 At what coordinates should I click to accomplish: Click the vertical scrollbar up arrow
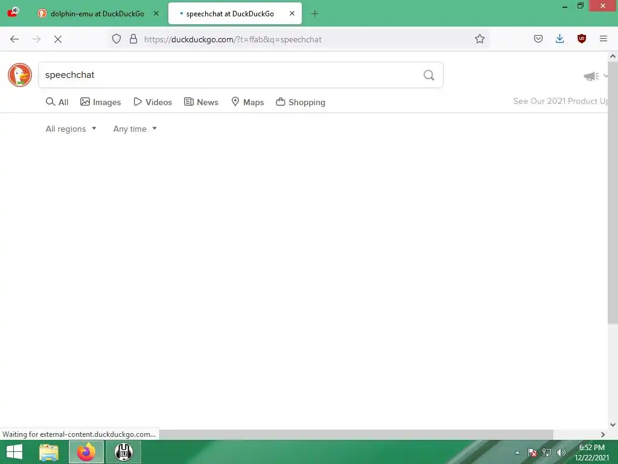[613, 56]
